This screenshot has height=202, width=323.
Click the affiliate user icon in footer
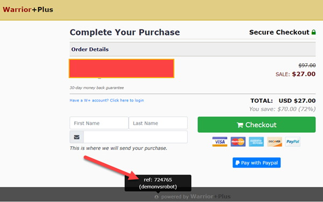coord(157,197)
